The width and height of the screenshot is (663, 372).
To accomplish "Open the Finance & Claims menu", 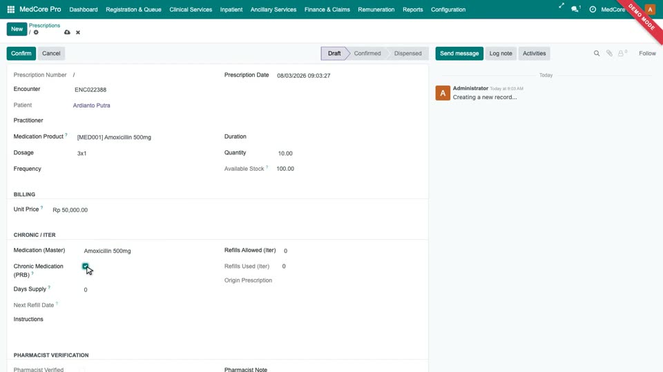I will [x=327, y=9].
